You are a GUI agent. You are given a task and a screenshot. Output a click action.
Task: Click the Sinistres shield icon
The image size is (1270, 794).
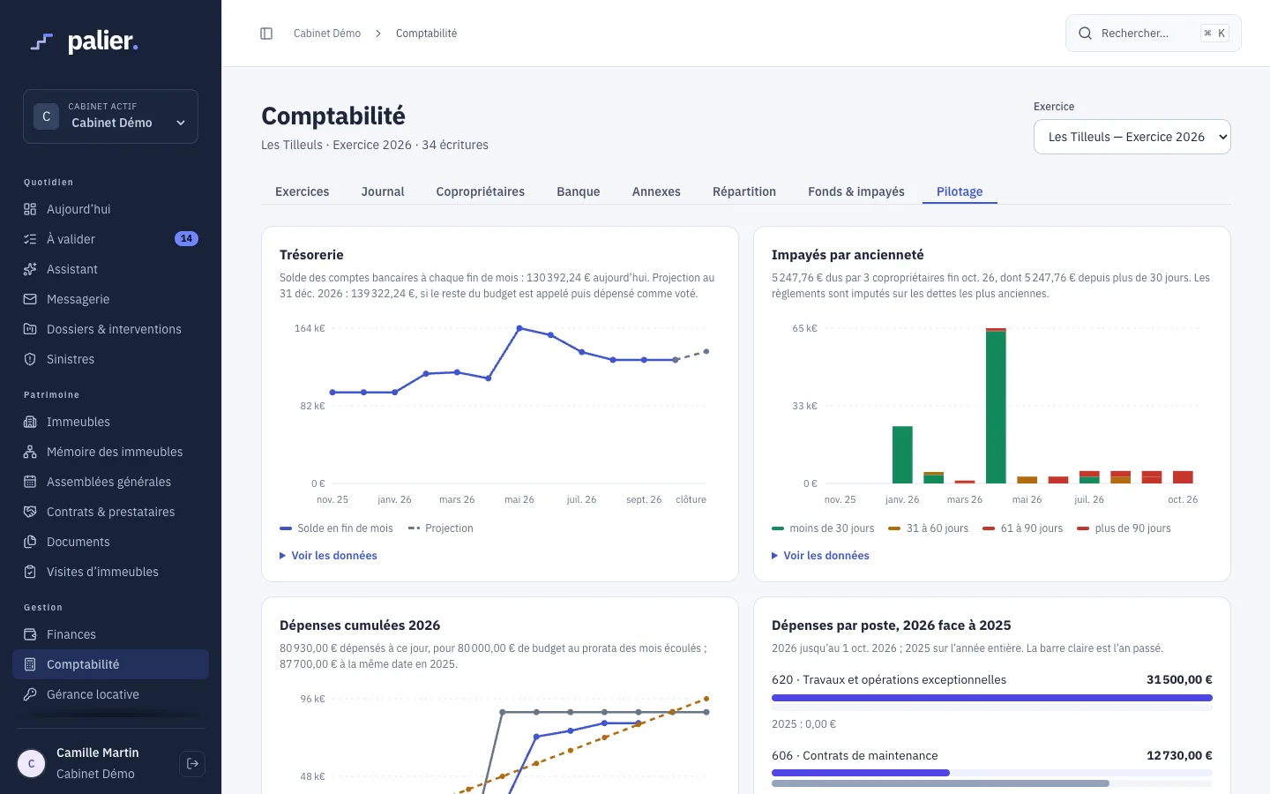(x=30, y=359)
